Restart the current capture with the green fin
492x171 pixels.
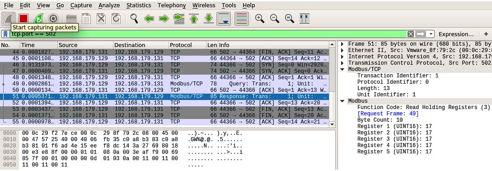tap(38, 19)
